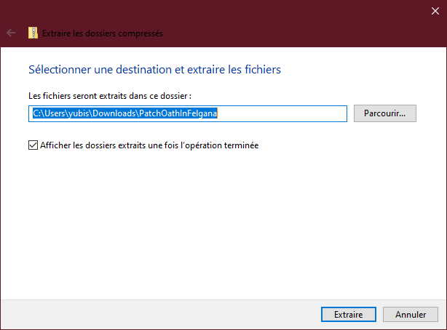The height and width of the screenshot is (330, 447).
Task: Click the zipped folder icon
Action: [33, 33]
